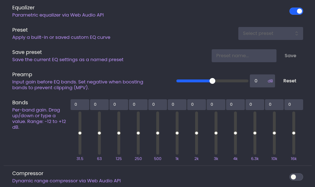Click the 16k frequency label
The width and height of the screenshot is (315, 187).
[294, 159]
